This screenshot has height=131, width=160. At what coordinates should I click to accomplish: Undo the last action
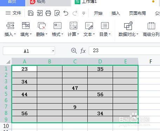(66, 13)
